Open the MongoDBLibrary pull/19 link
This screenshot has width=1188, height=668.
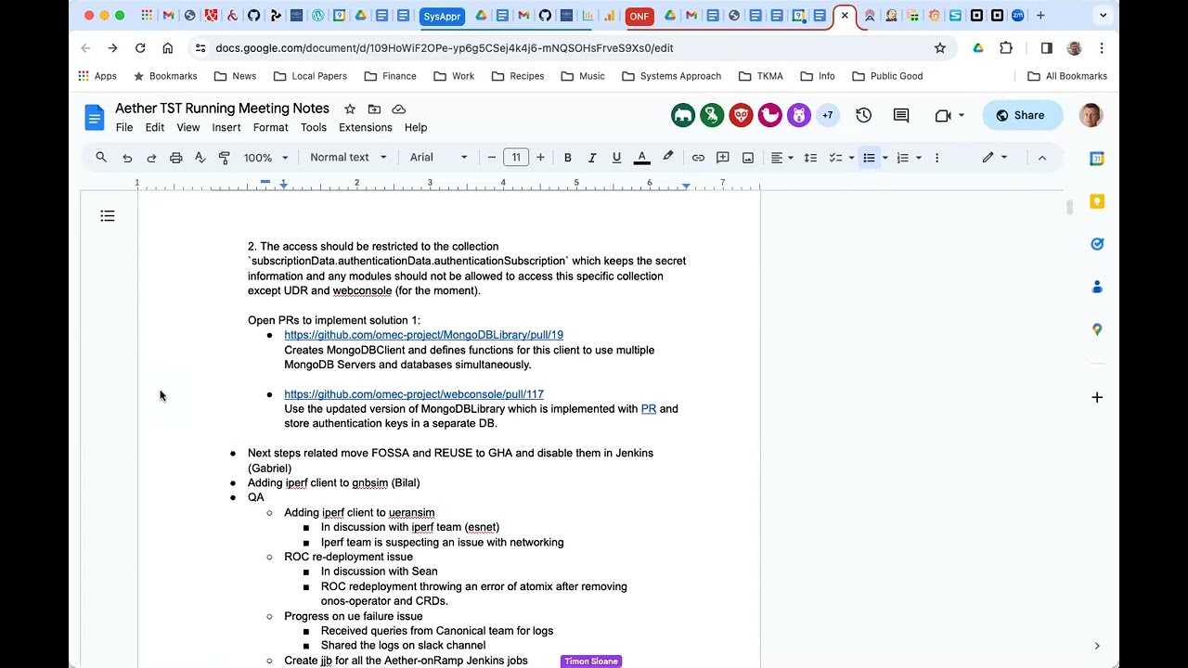tap(423, 335)
